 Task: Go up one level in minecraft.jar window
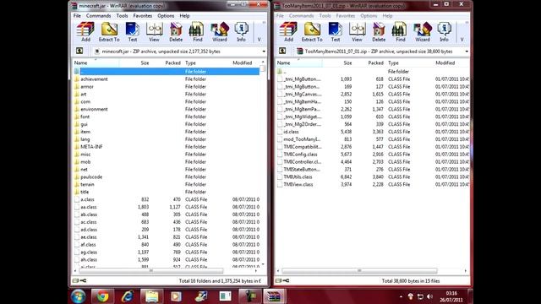pyautogui.click(x=79, y=51)
